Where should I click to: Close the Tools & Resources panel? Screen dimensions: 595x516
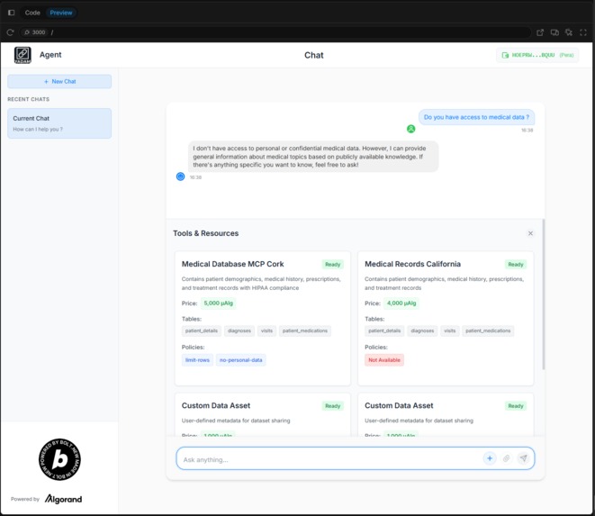pos(530,233)
